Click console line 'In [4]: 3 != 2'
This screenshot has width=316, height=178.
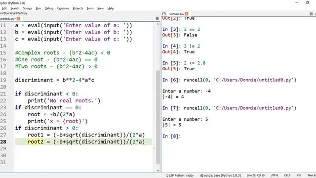click(181, 46)
